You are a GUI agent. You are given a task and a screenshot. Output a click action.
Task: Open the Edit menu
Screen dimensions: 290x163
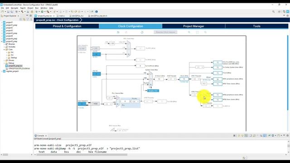tap(7, 8)
